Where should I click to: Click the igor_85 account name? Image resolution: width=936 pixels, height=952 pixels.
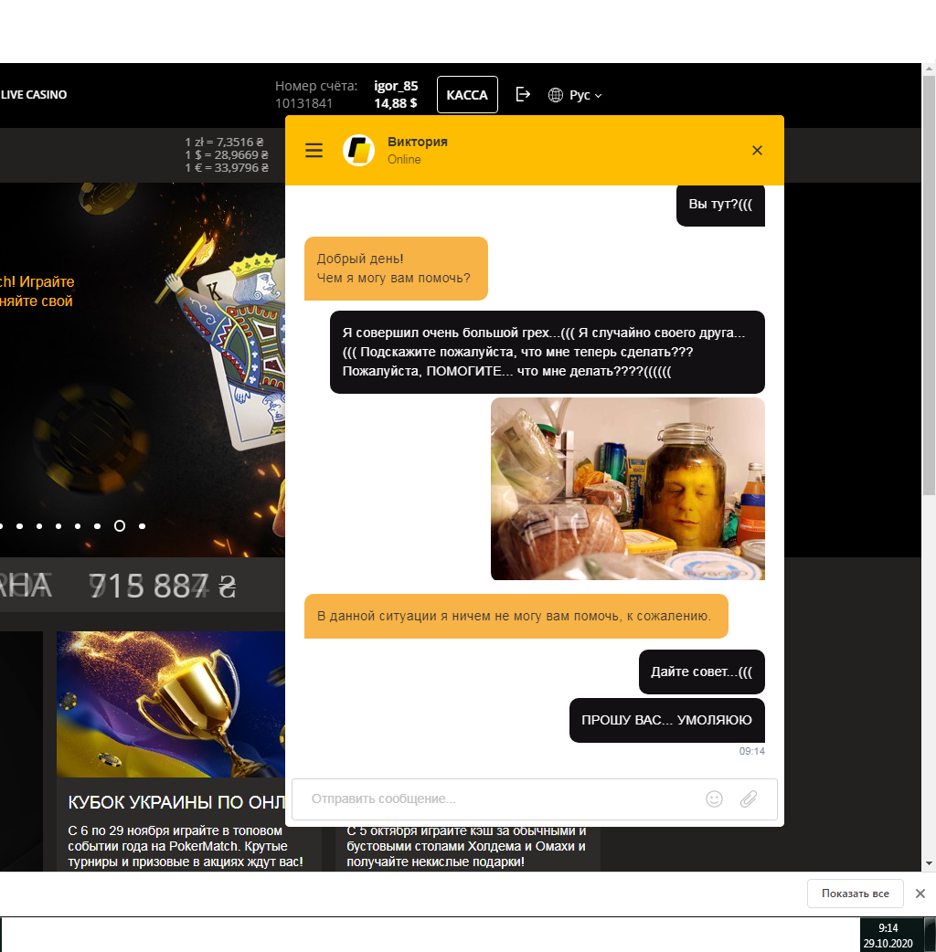pos(396,86)
